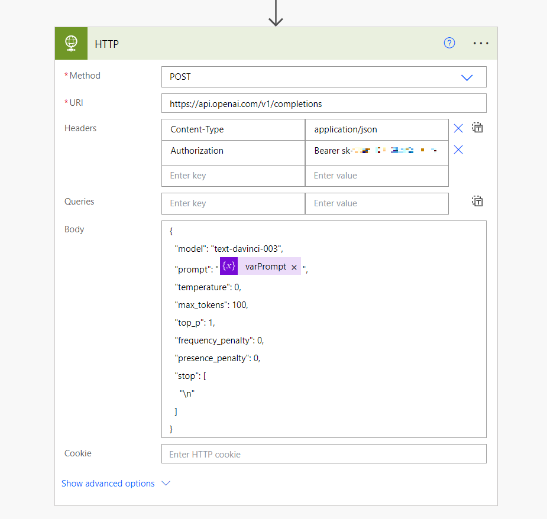
Task: Click the URI field with OpenAI URL
Action: 323,103
